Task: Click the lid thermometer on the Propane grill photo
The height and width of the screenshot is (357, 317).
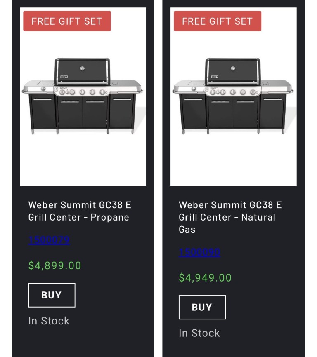Action: [82, 68]
